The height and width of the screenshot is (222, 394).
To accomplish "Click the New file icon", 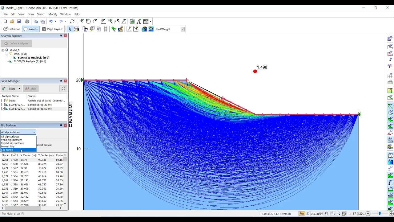I will [5, 21].
